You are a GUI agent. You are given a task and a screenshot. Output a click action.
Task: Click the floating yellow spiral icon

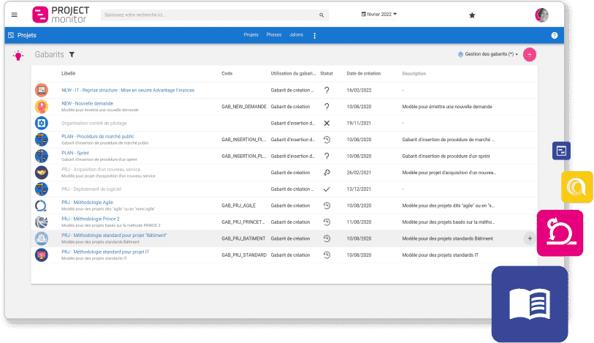pos(577,186)
